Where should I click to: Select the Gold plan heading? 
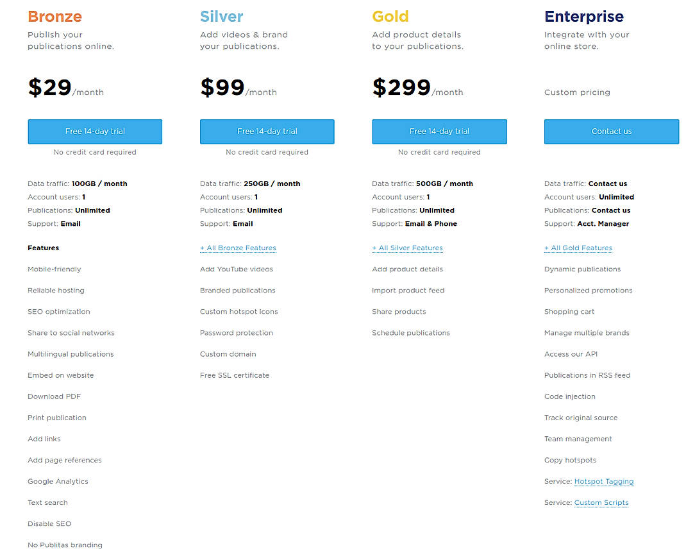(390, 16)
